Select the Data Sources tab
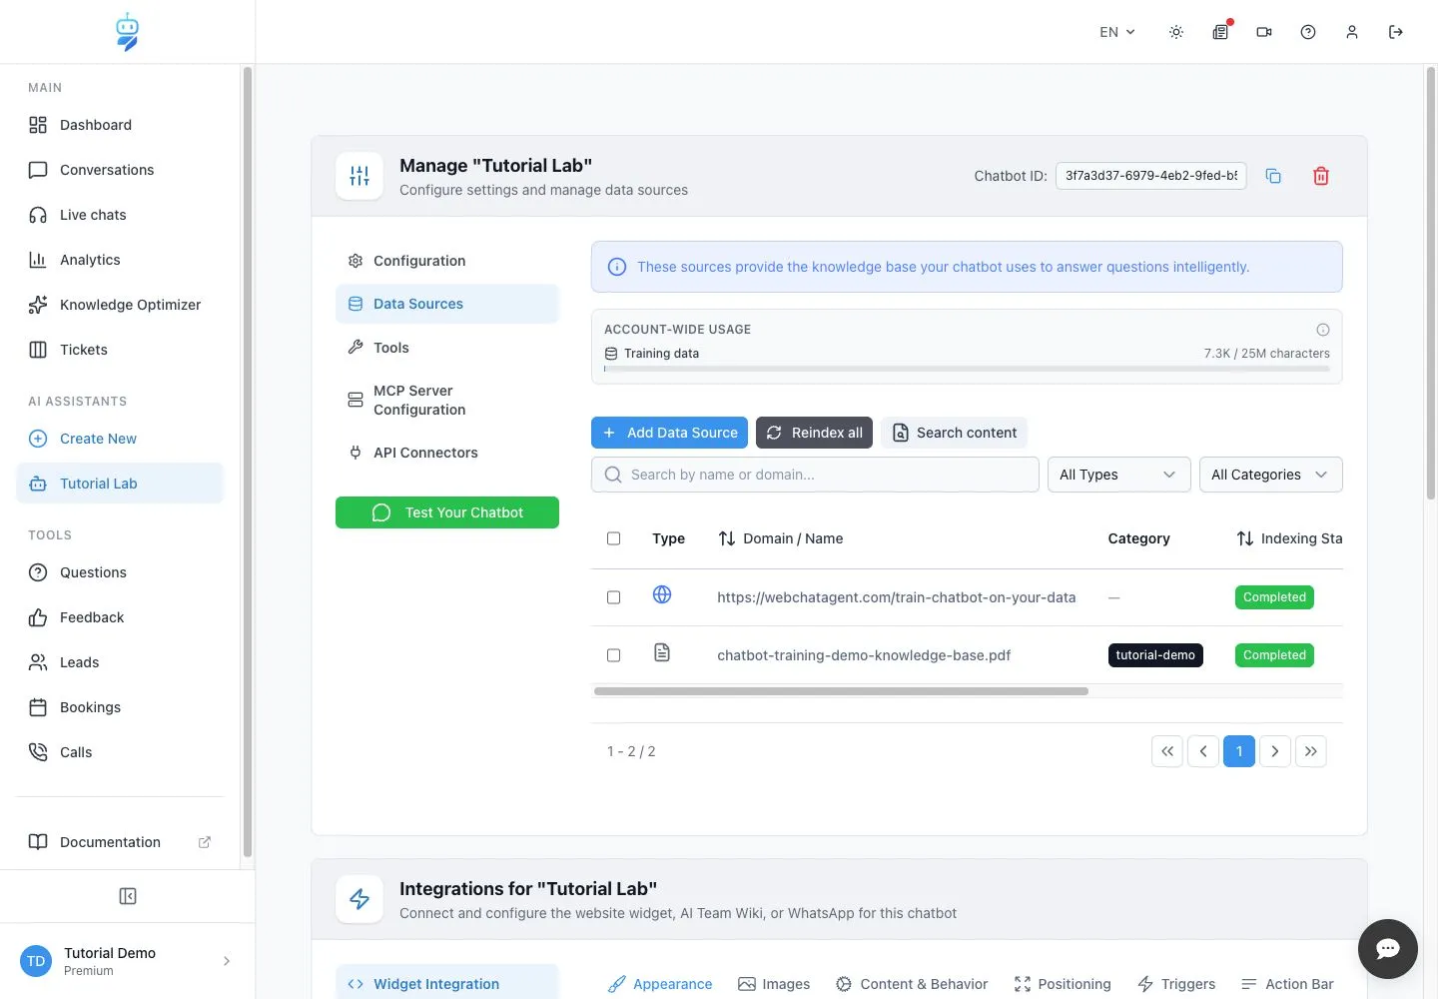 pos(447,304)
